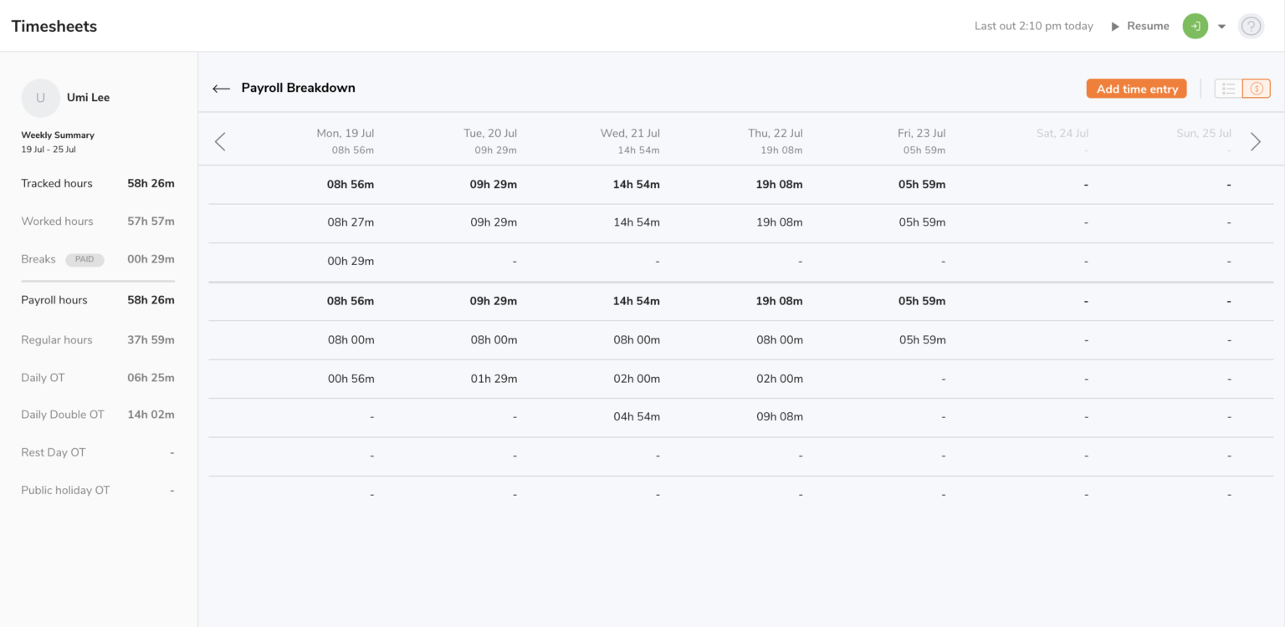Click the Timesheets logo heading

pyautogui.click(x=54, y=26)
